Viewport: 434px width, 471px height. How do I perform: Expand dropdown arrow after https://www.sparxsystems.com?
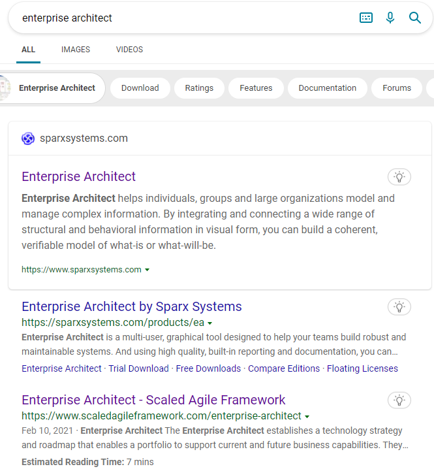pos(147,270)
